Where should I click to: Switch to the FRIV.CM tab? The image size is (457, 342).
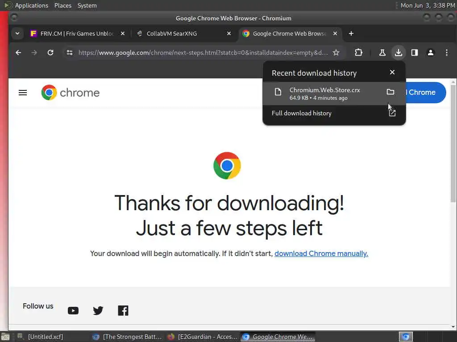tap(78, 34)
